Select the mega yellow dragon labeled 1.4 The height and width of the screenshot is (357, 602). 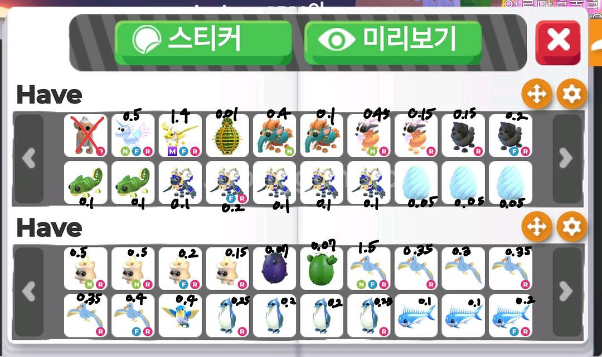180,136
